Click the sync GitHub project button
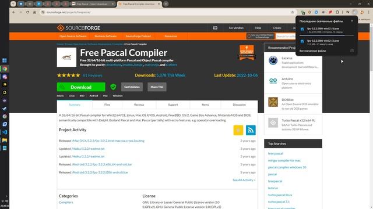373x209 pixels. point(261,36)
